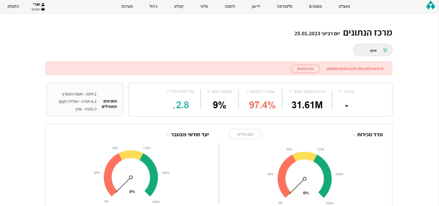Open the מסמכים menu
Viewport: 439px width, 206px height.
coord(316,6)
